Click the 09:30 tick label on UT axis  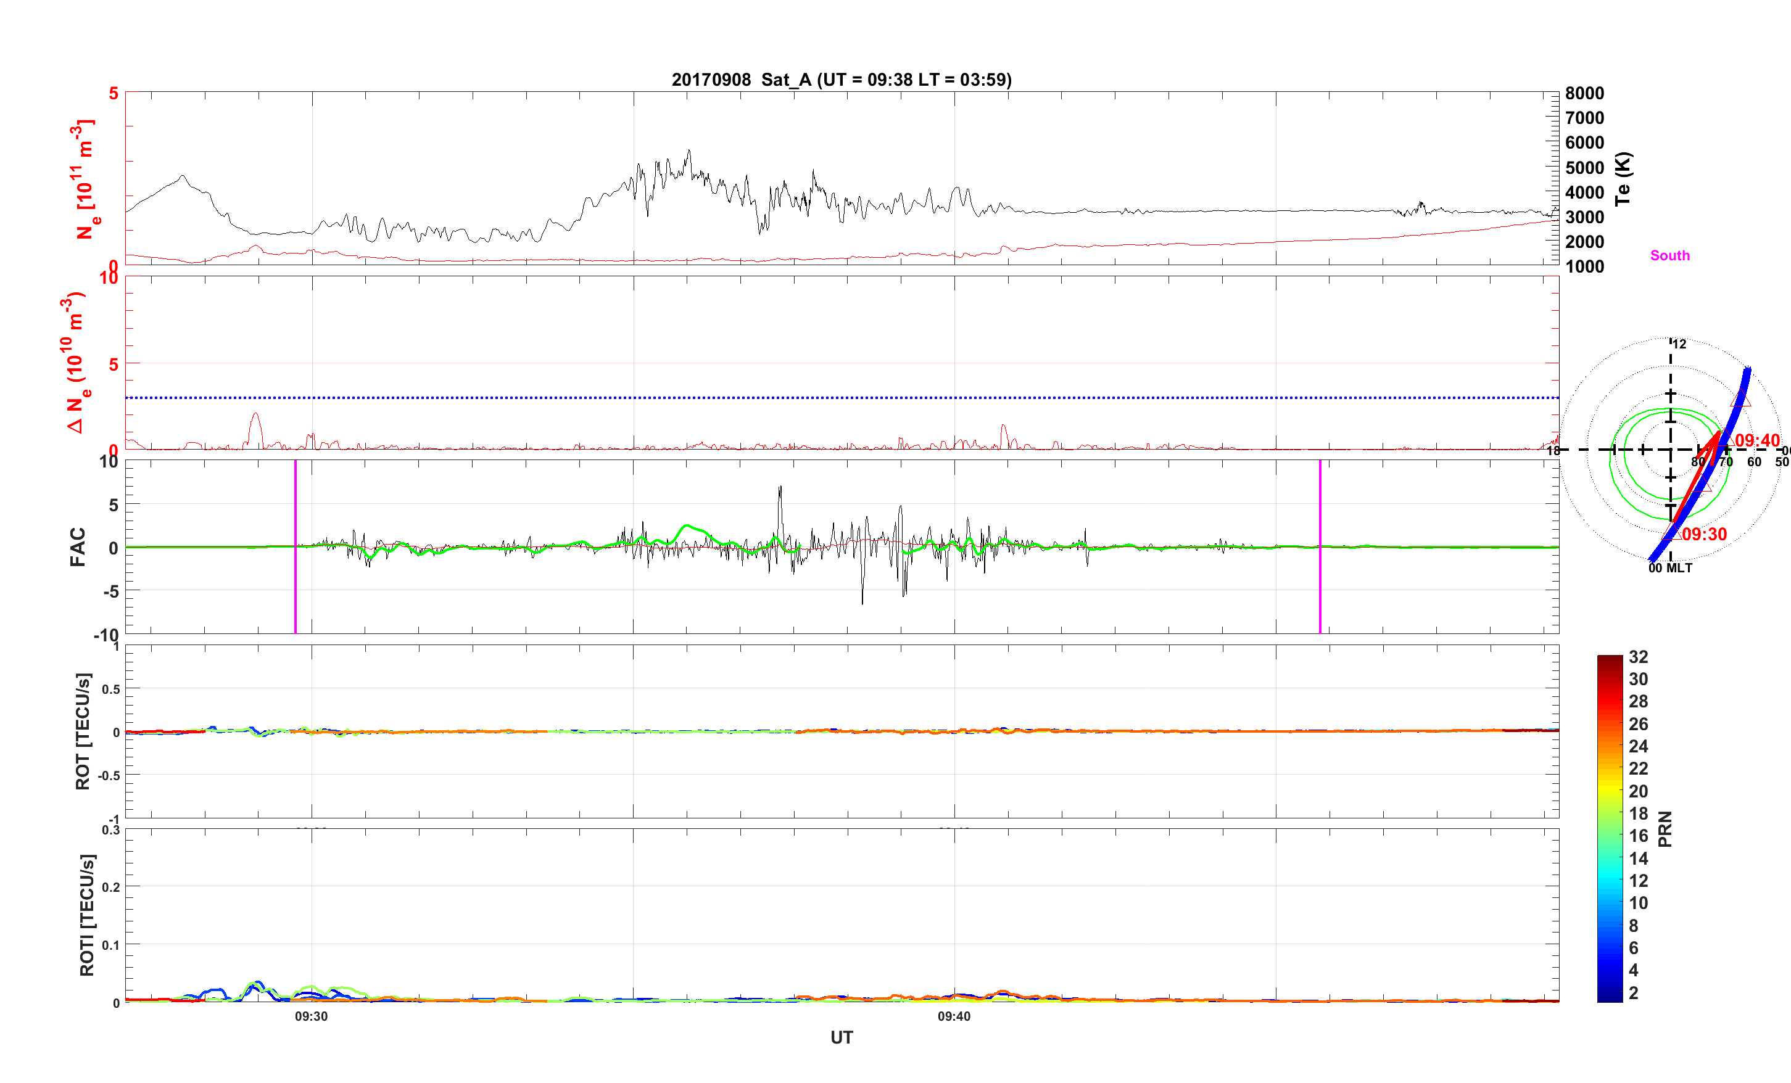[x=311, y=1016]
